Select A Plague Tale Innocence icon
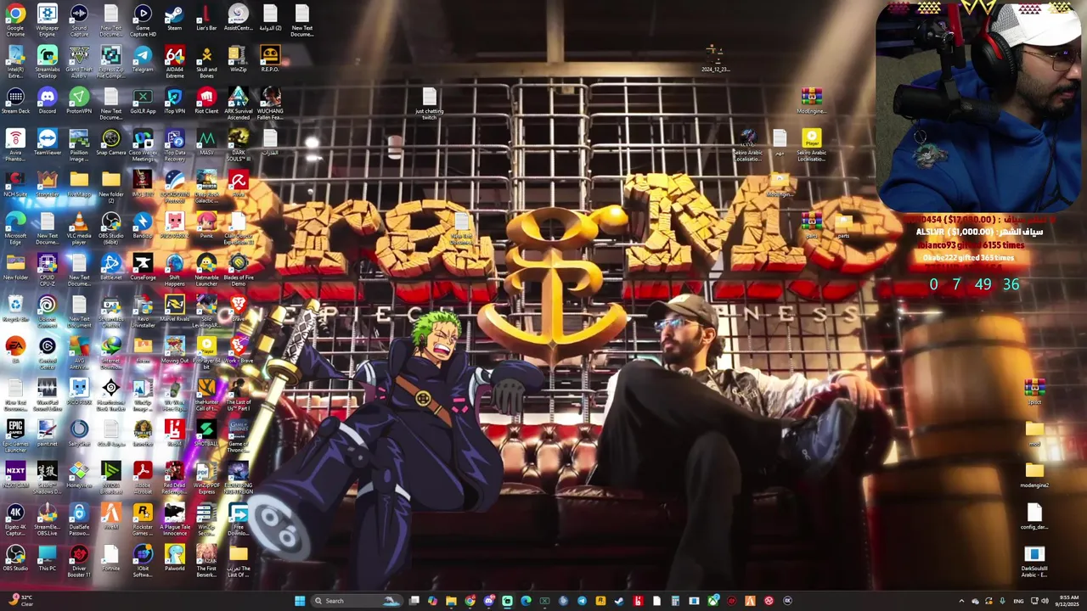This screenshot has height=611, width=1087. pyautogui.click(x=174, y=519)
